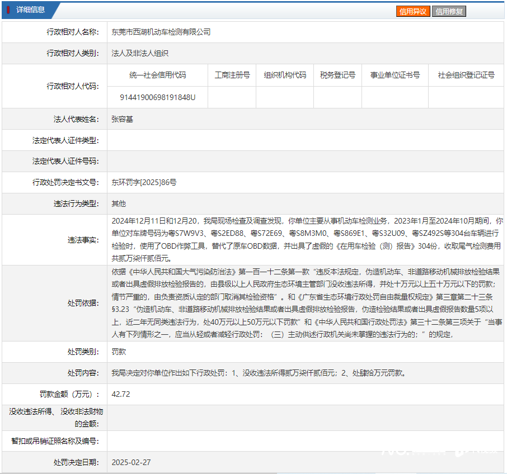Click the 处罚类别 label
Image resolution: width=507 pixels, height=474 pixels.
[x=83, y=352]
